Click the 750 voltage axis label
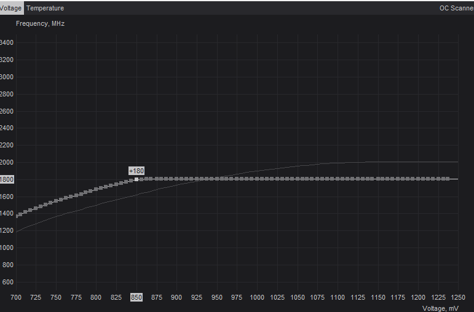 [x=56, y=297]
